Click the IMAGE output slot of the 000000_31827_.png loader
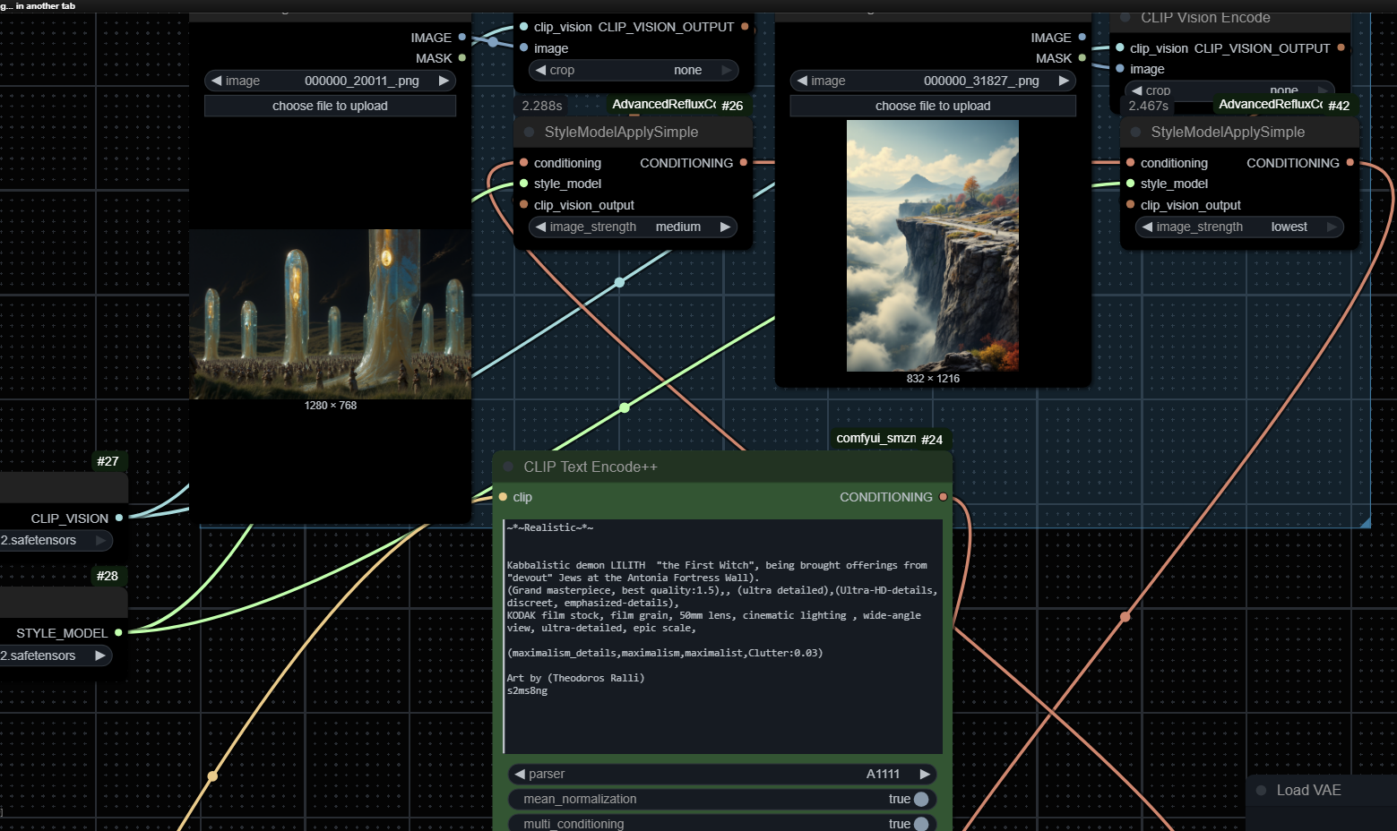Image resolution: width=1397 pixels, height=831 pixels. pyautogui.click(x=1082, y=38)
